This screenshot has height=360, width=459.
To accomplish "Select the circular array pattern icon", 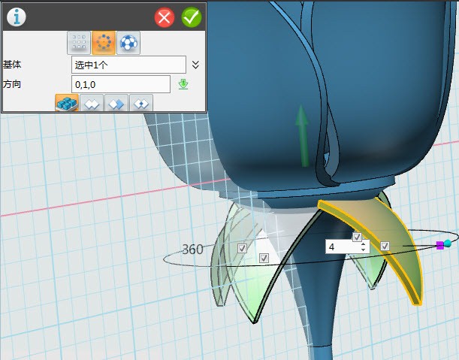I will pos(104,44).
